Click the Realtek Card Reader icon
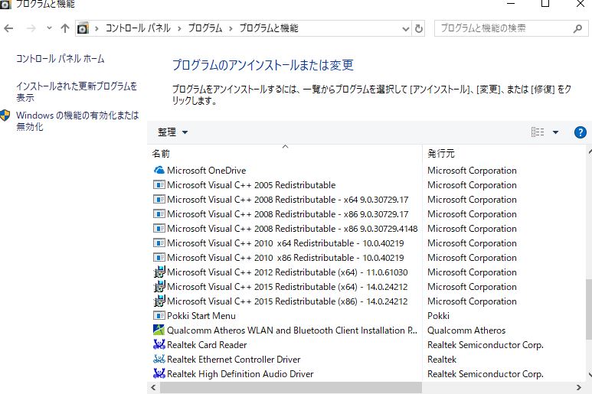This screenshot has height=394, width=592. tap(159, 345)
